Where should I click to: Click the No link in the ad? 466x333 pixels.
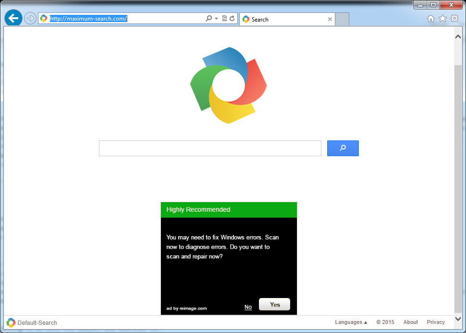248,307
